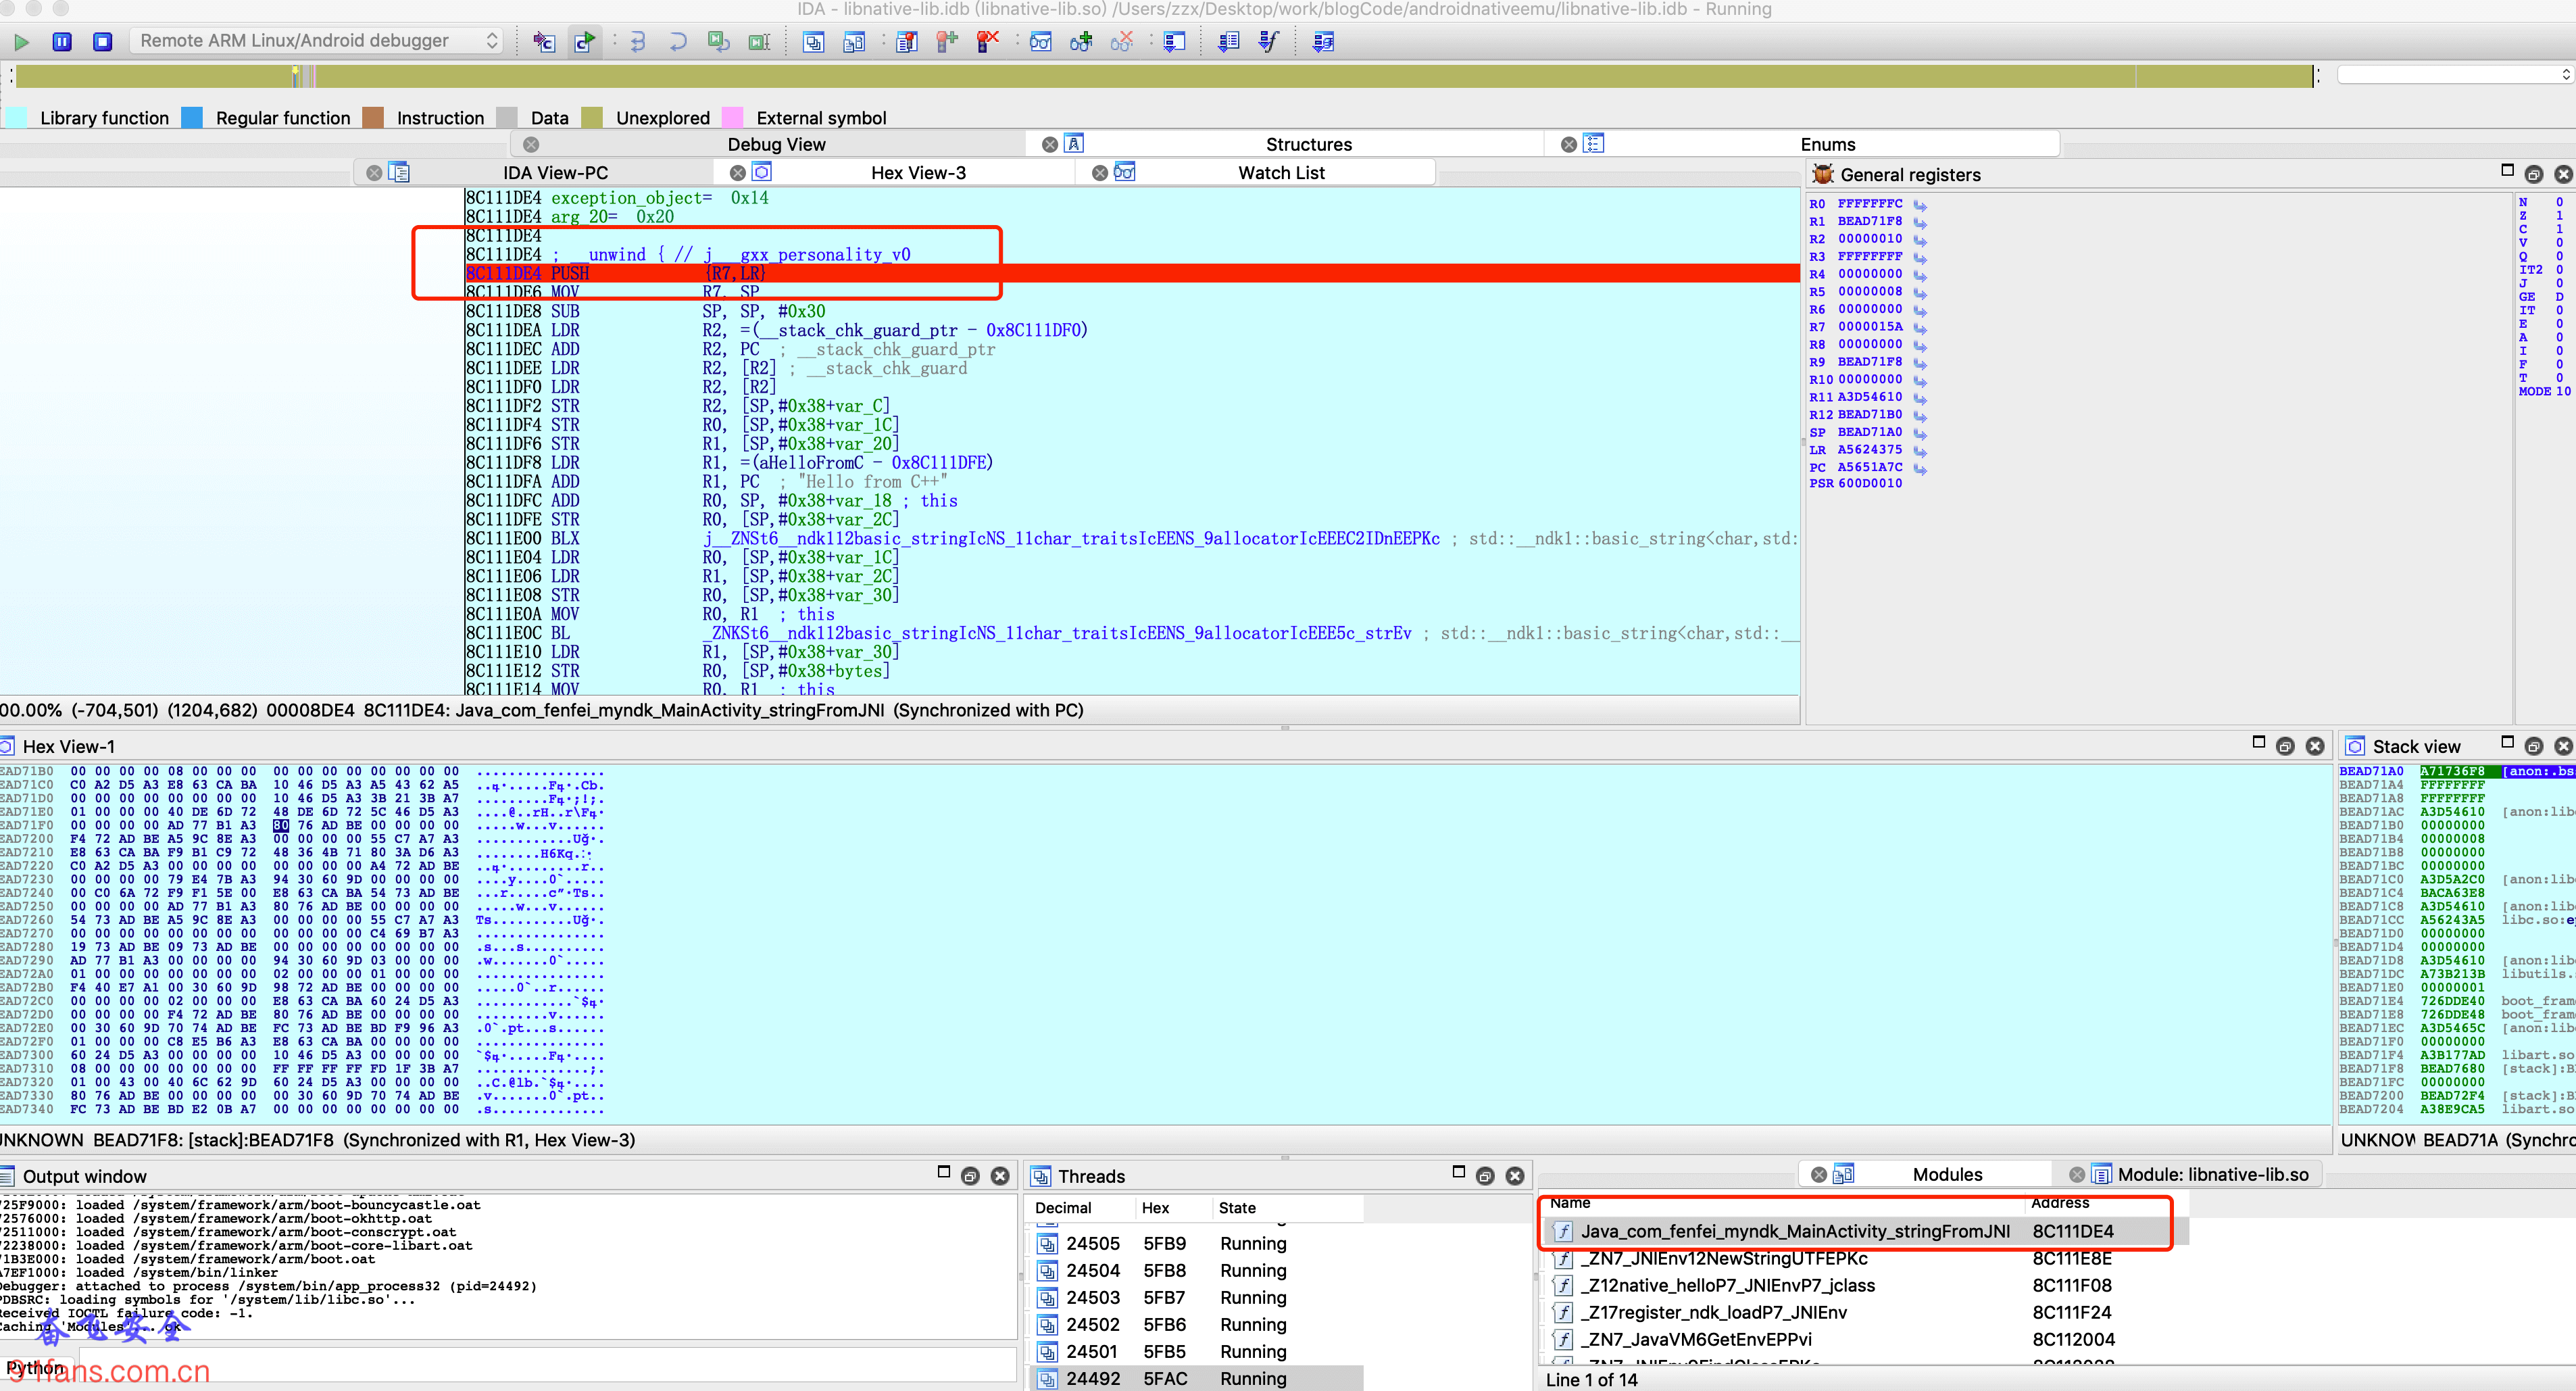2576x1391 pixels.
Task: Click the Library function legend color swatch
Action: click(x=16, y=118)
